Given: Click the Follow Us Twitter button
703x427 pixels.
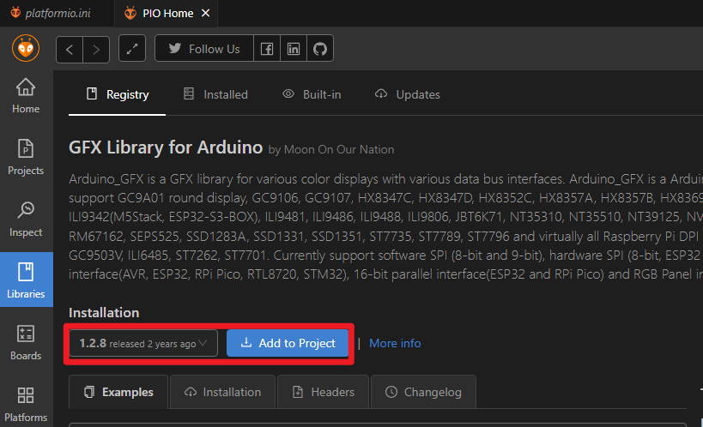Looking at the screenshot, I should [204, 48].
